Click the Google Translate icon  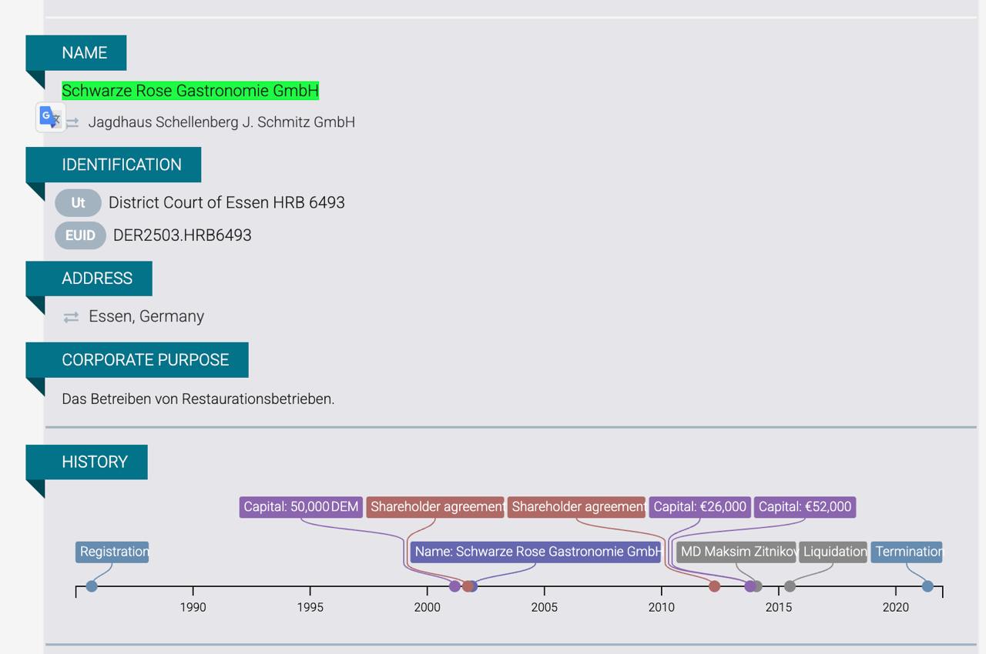50,117
